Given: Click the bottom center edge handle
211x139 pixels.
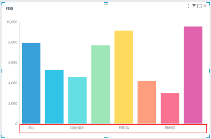Looking at the screenshot, I should coord(106,137).
